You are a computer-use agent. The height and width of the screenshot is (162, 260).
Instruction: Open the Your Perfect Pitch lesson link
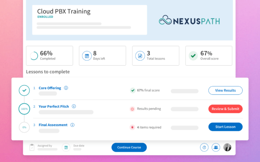(54, 107)
